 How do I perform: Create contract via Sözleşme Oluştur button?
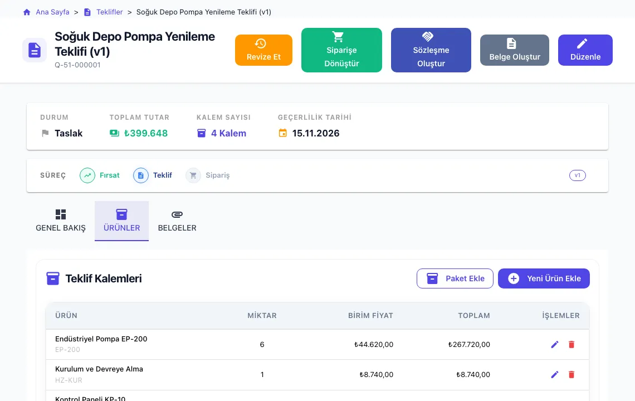point(431,50)
